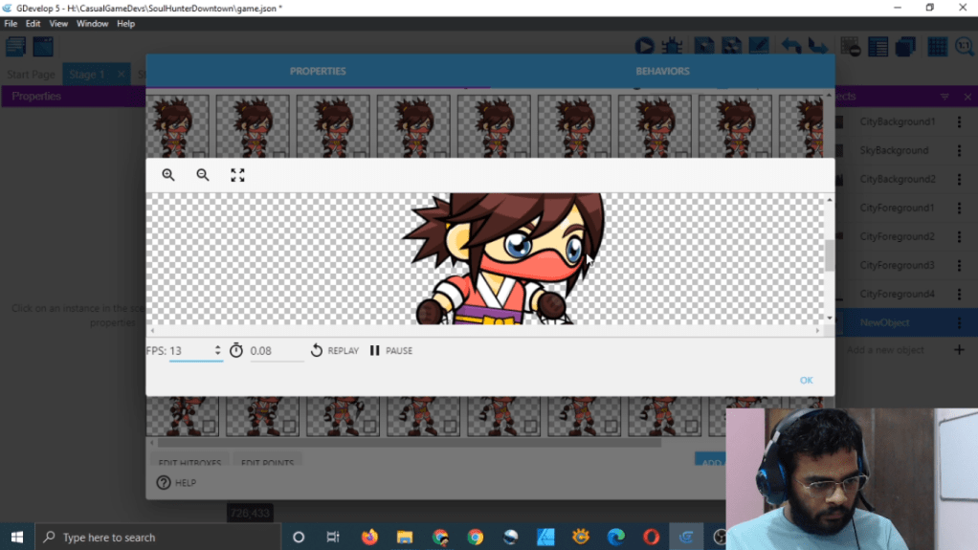Image resolution: width=978 pixels, height=550 pixels.
Task: Click the taskbar search box
Action: 158,537
